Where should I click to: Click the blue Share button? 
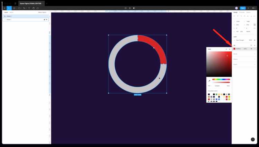pyautogui.click(x=243, y=8)
